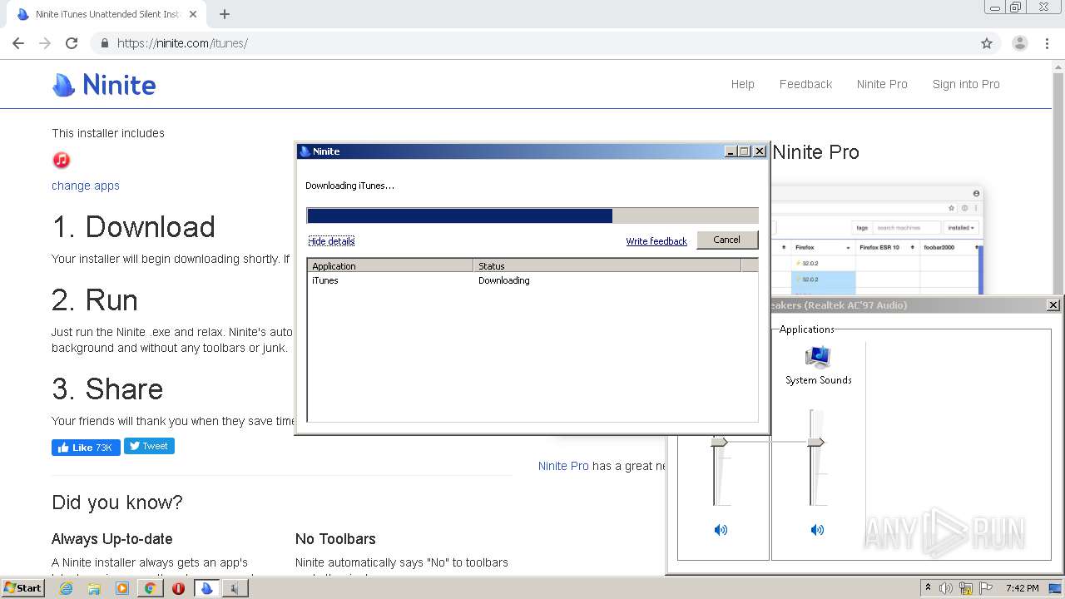Adjust the System Sounds volume slider
The height and width of the screenshot is (599, 1065).
pos(816,442)
